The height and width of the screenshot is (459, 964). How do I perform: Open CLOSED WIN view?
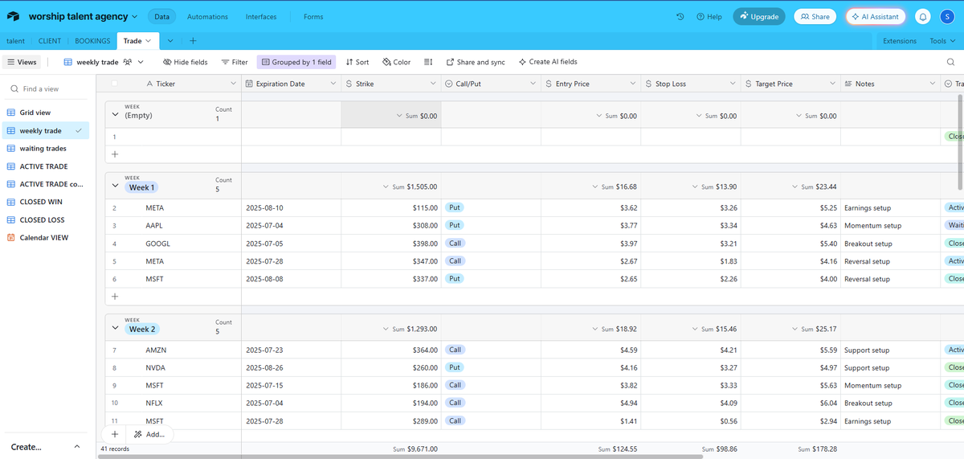pyautogui.click(x=45, y=203)
